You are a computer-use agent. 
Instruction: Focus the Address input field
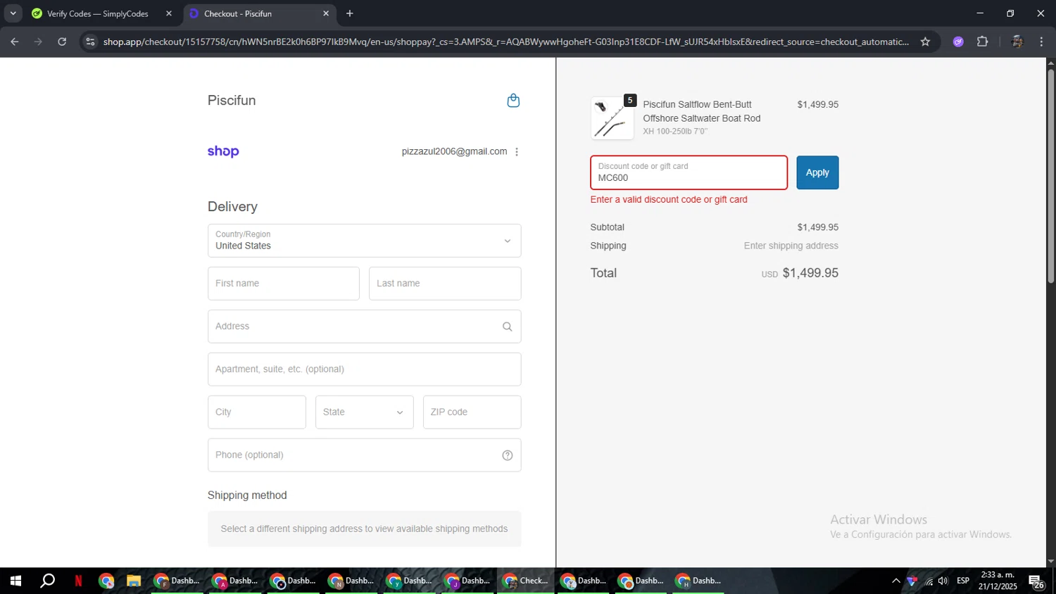click(365, 327)
